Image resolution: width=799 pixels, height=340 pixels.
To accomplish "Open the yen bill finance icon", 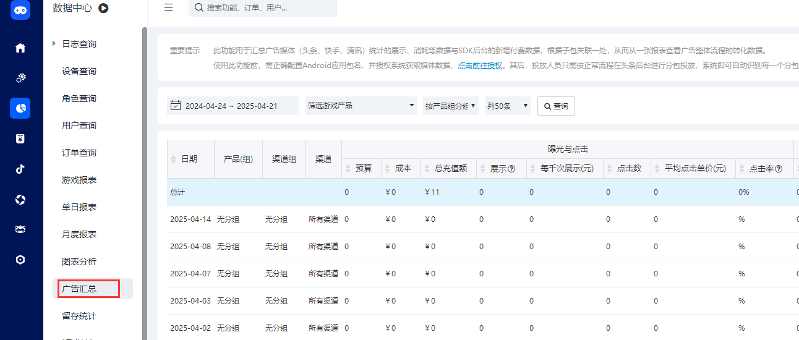I will pyautogui.click(x=20, y=138).
